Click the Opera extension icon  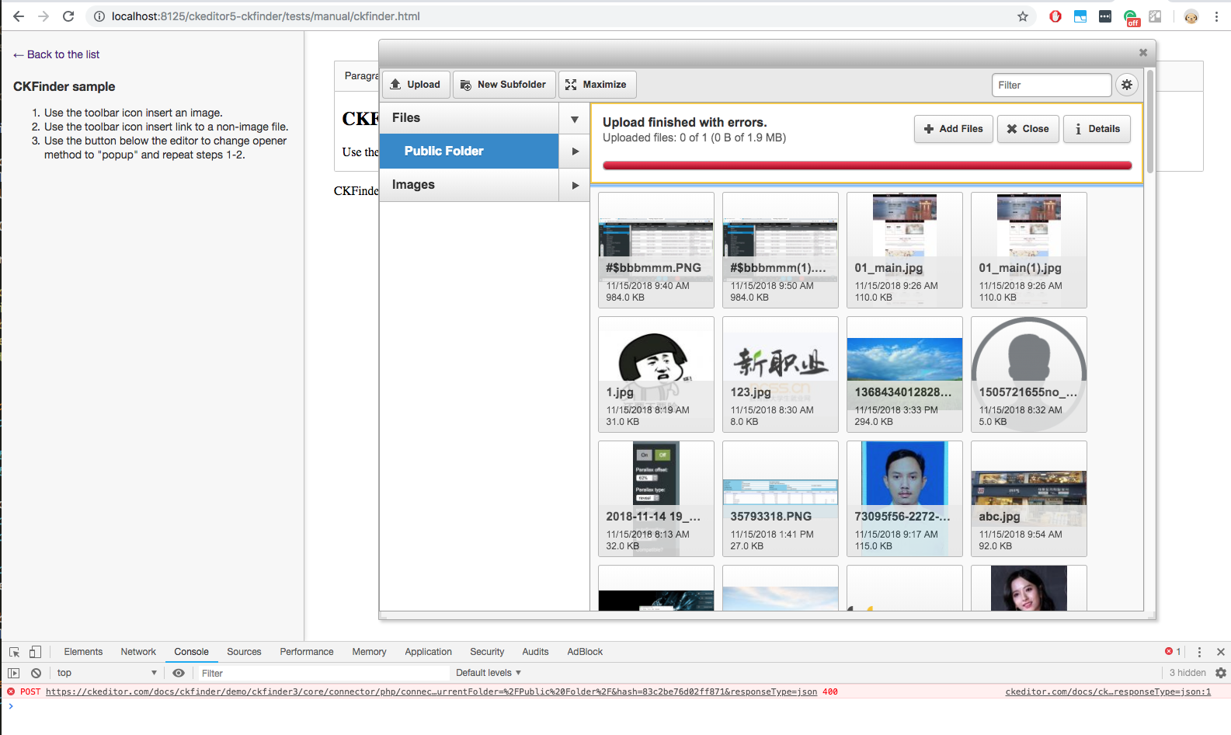(x=1055, y=16)
